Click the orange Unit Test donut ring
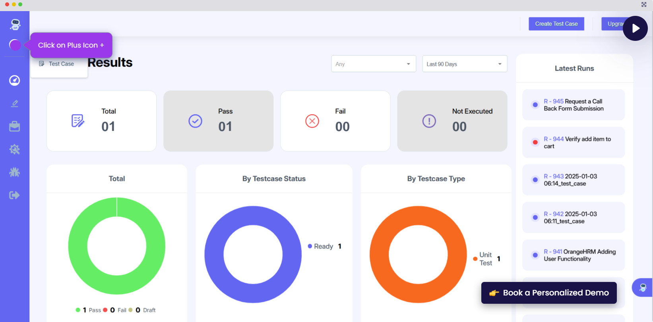Screen dimensions: 653x322 (x=379, y=255)
